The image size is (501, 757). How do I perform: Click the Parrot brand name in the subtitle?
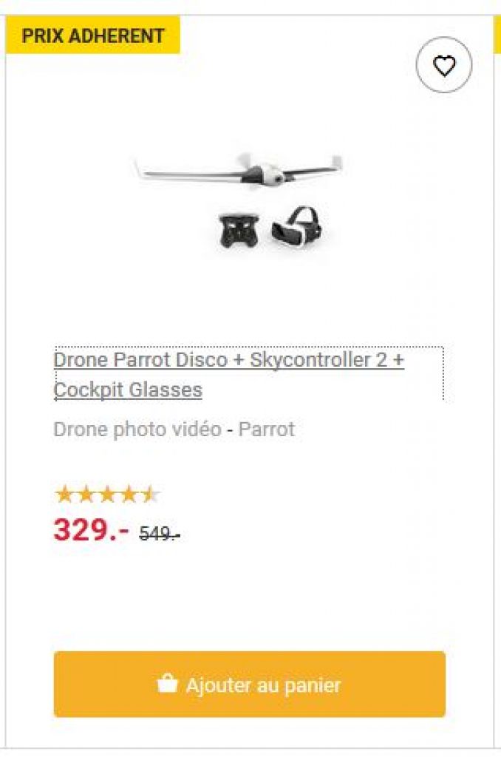267,430
